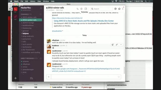Image resolution: width=161 pixels, height=90 pixels.
Task: Click ellypham's avatar
Action: (49, 41)
